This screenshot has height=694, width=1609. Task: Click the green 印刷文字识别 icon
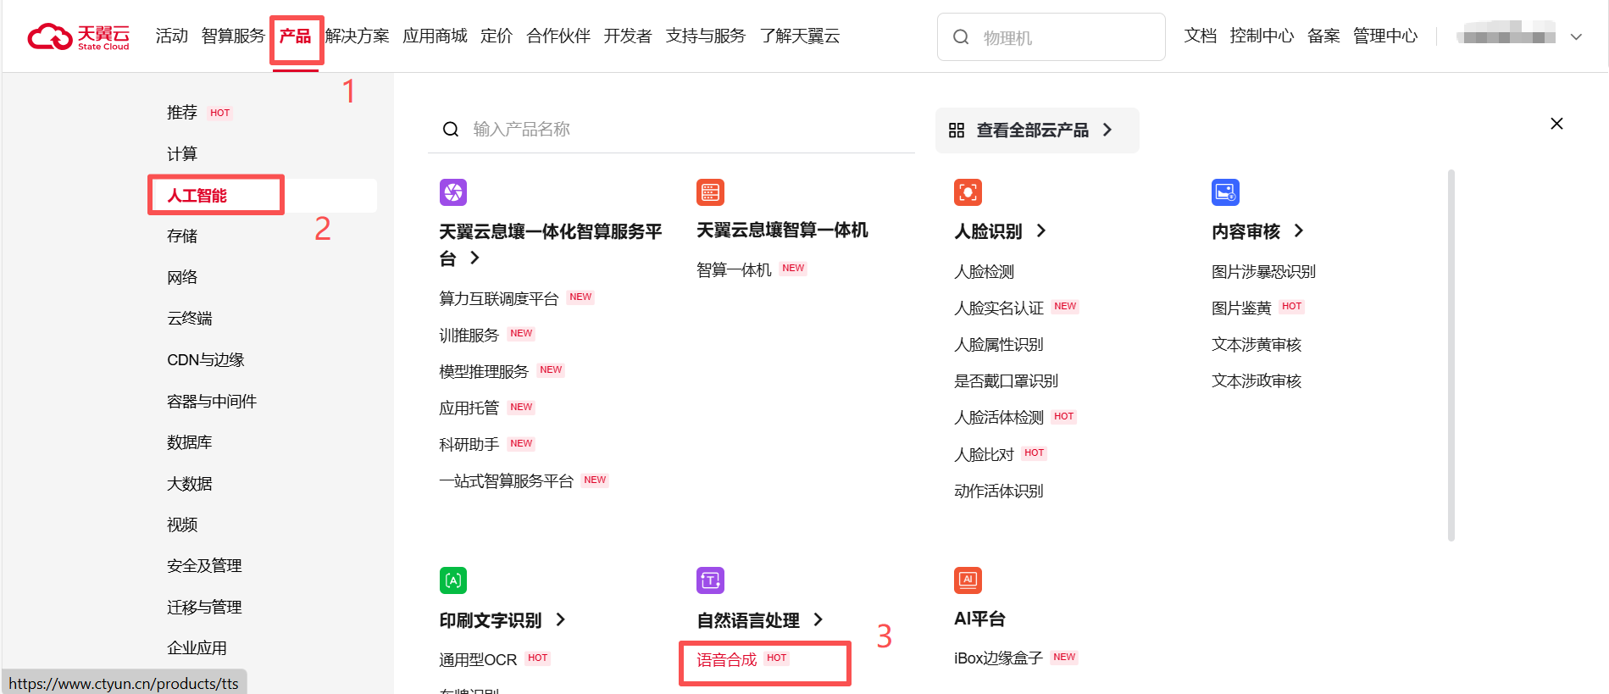453,580
